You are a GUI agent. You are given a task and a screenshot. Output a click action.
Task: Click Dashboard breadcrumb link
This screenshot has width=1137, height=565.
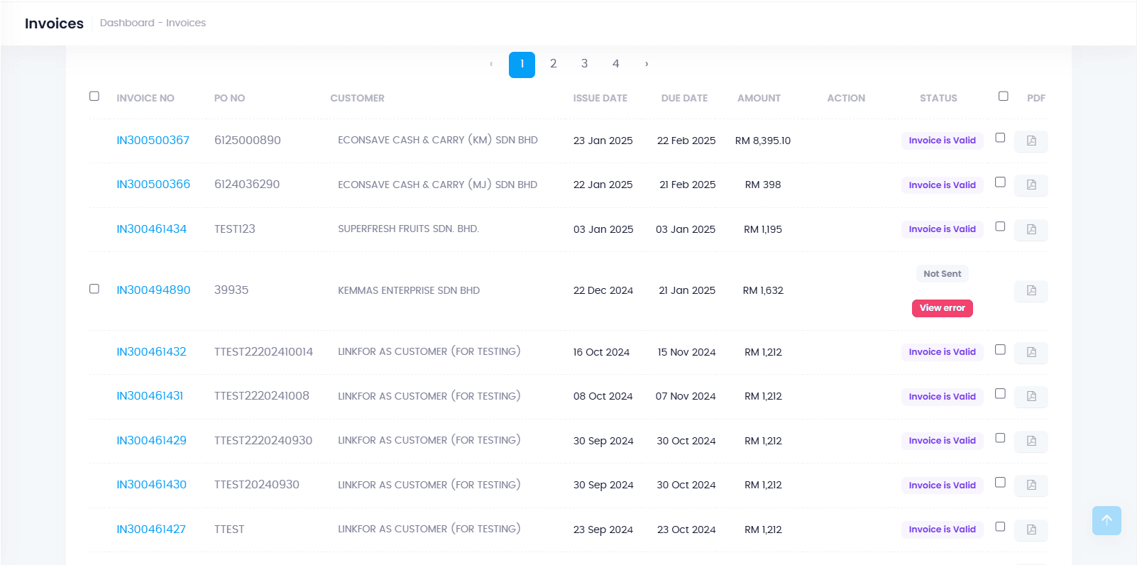pos(127,23)
